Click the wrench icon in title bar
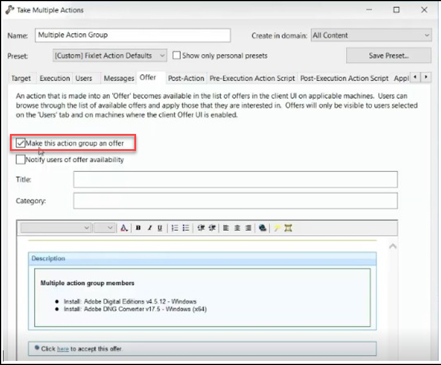441x365 pixels. (x=10, y=10)
